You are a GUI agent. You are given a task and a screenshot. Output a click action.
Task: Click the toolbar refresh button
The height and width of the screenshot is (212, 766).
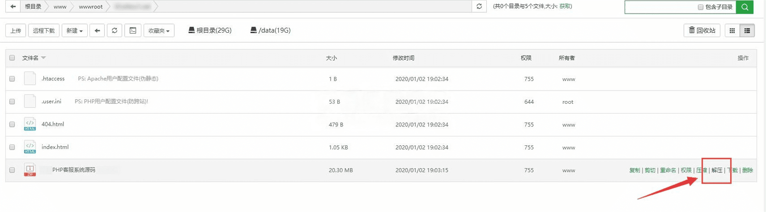click(115, 30)
